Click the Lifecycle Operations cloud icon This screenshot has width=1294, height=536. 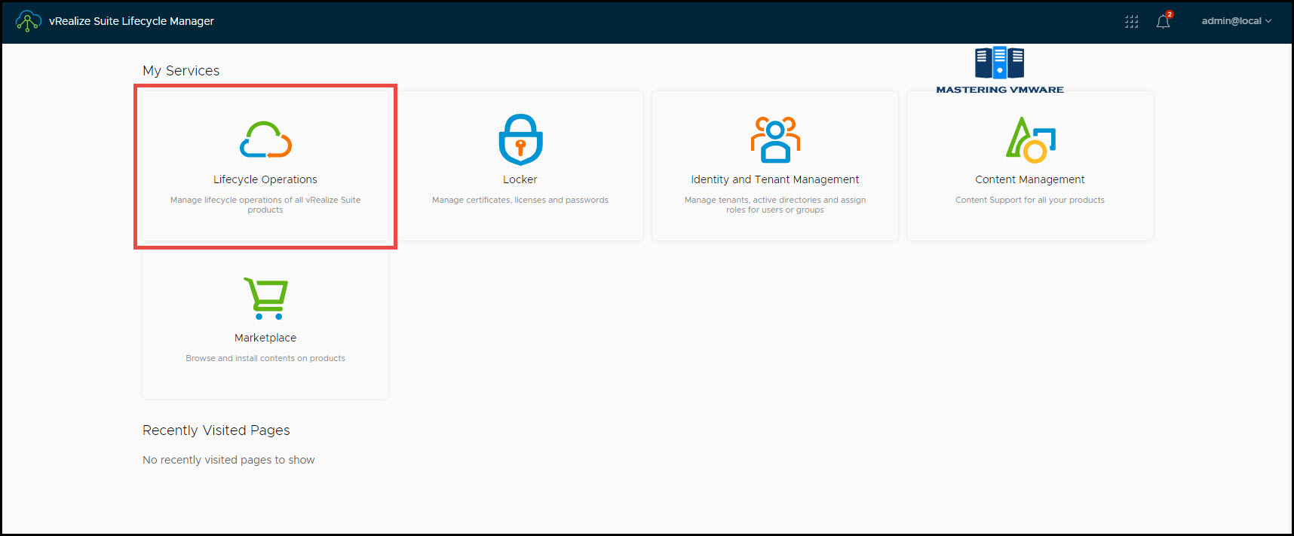pyautogui.click(x=265, y=139)
